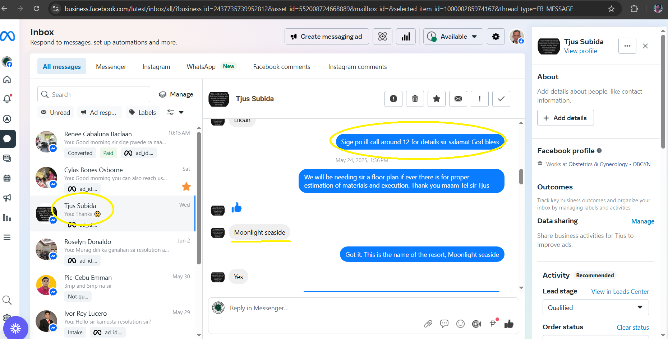The image size is (668, 339).
Task: Open the Qualified lead stage dropdown
Action: point(595,307)
